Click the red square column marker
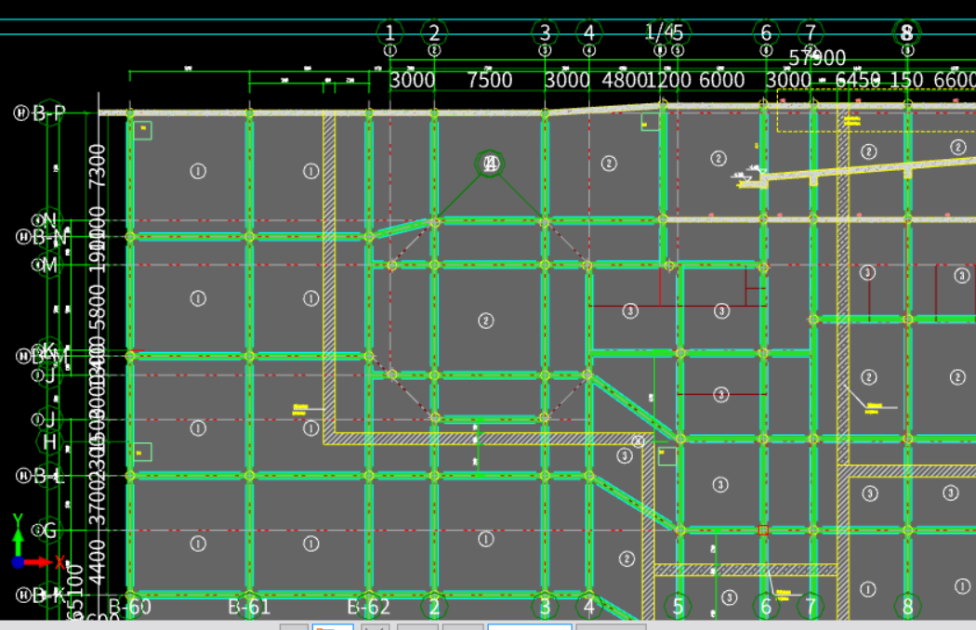Screen dimensions: 976x630 pos(763,531)
